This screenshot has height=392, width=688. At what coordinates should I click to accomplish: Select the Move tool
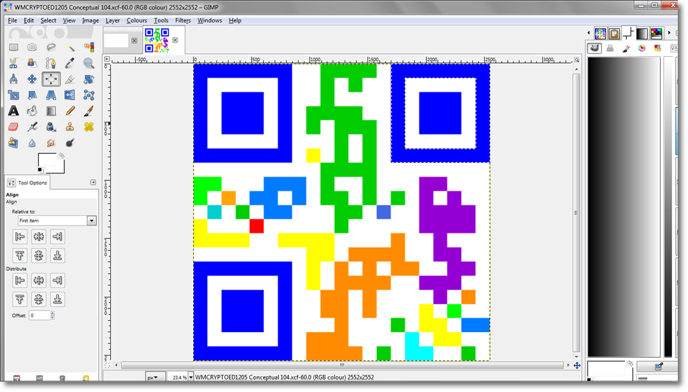click(32, 79)
